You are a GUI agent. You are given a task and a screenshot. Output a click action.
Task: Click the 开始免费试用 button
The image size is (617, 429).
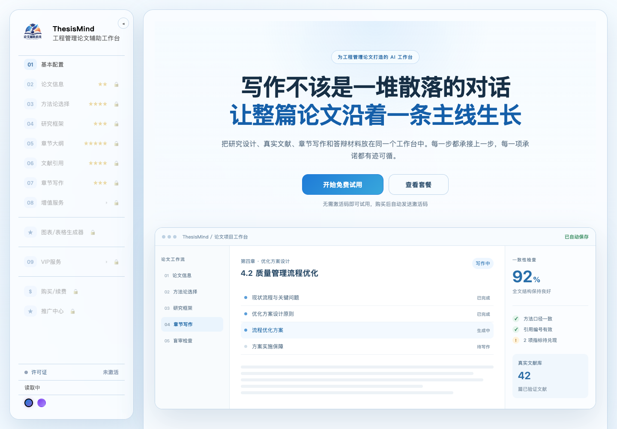tap(343, 184)
